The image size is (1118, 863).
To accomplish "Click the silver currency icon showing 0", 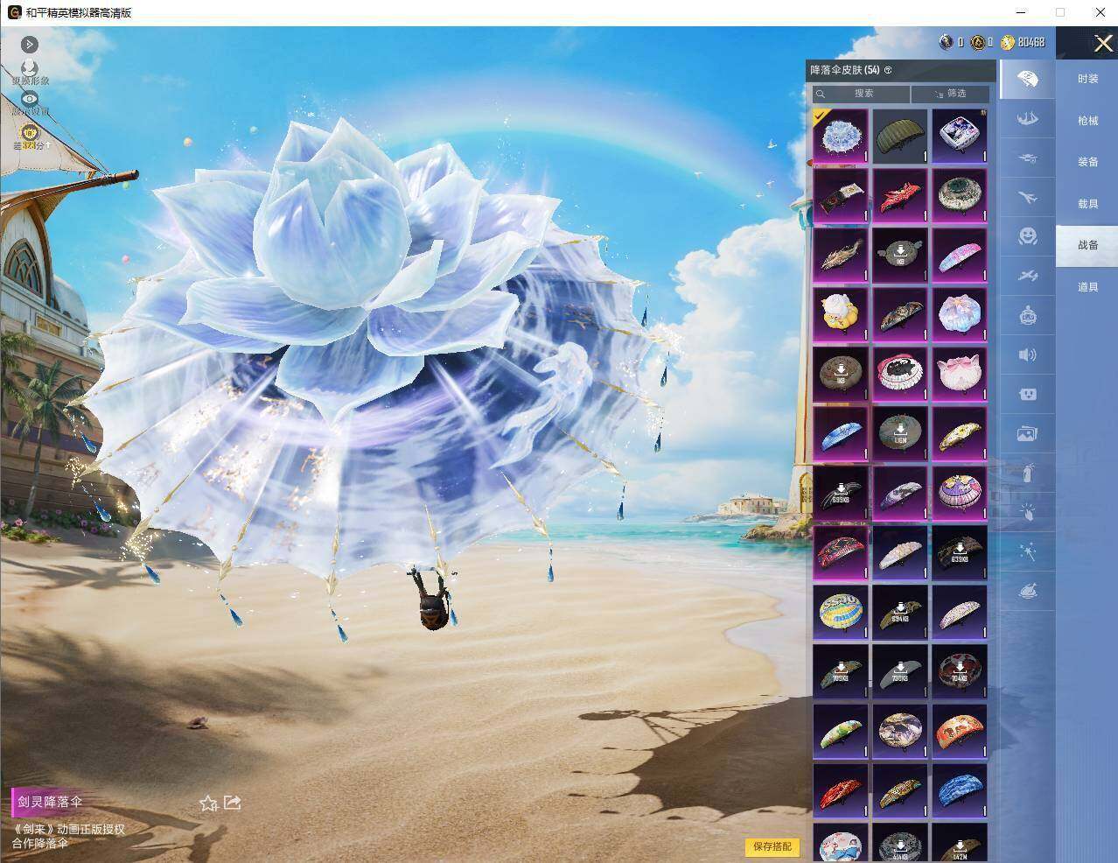I will (946, 42).
